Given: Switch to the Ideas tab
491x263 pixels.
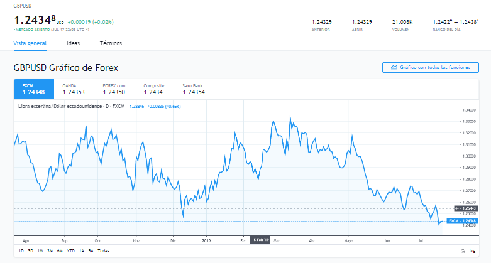Looking at the screenshot, I should (73, 43).
